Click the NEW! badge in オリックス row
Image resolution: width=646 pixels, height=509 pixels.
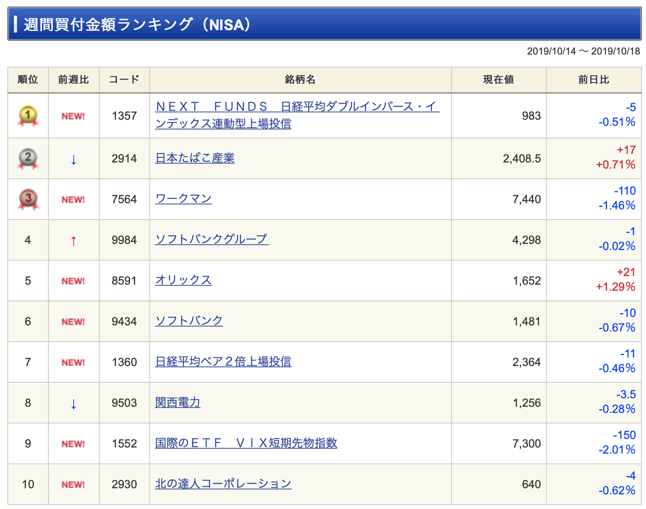click(73, 281)
